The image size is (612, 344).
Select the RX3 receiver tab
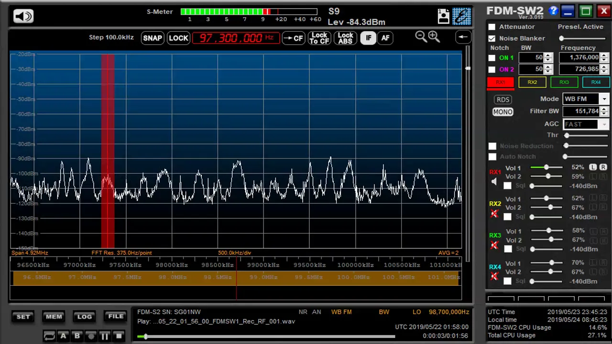[x=564, y=82]
